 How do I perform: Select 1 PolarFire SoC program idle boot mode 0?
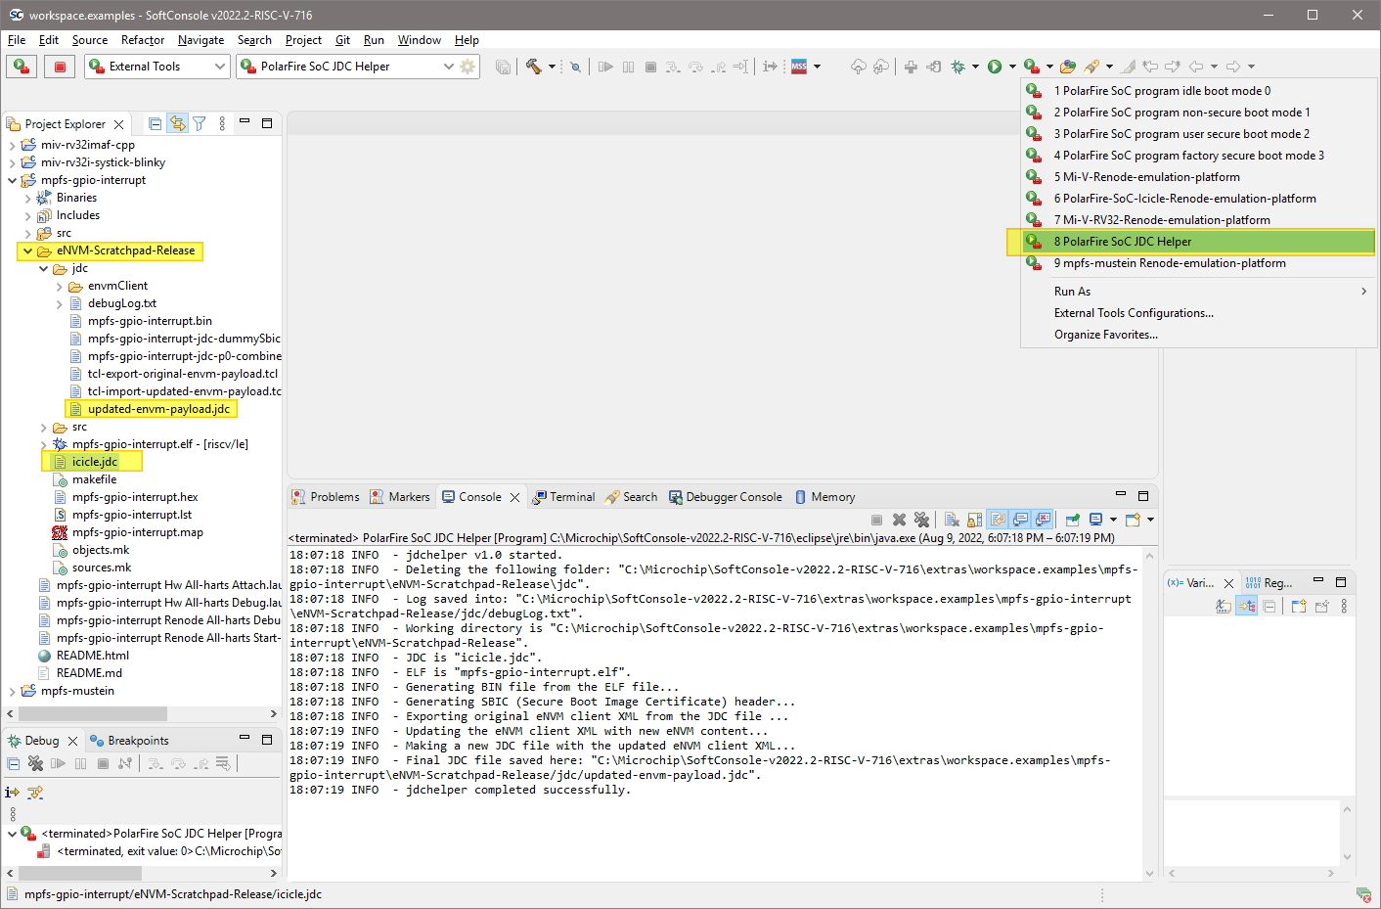(x=1199, y=91)
